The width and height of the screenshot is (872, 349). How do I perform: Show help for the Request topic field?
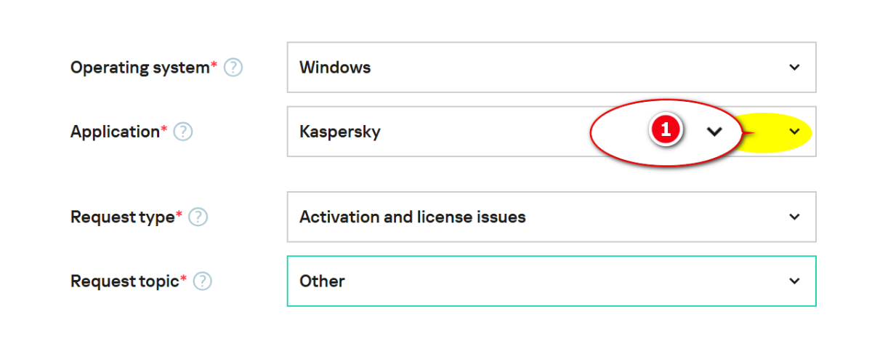click(203, 281)
